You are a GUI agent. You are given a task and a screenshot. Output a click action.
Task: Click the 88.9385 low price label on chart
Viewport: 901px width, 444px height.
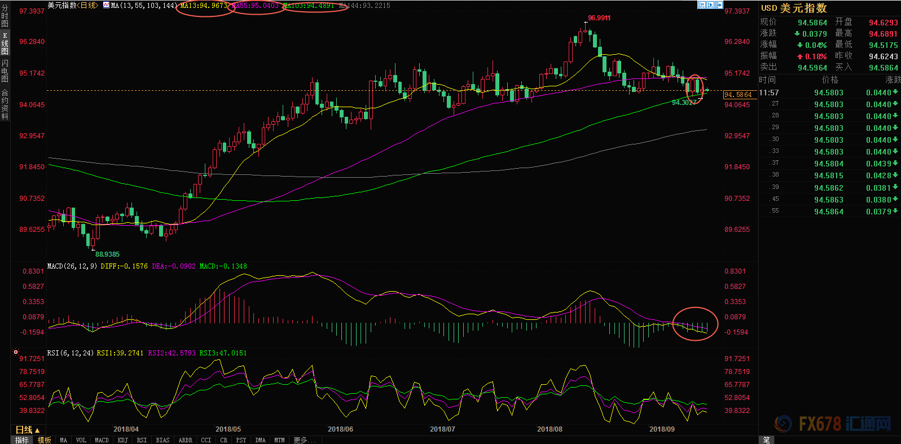point(107,254)
